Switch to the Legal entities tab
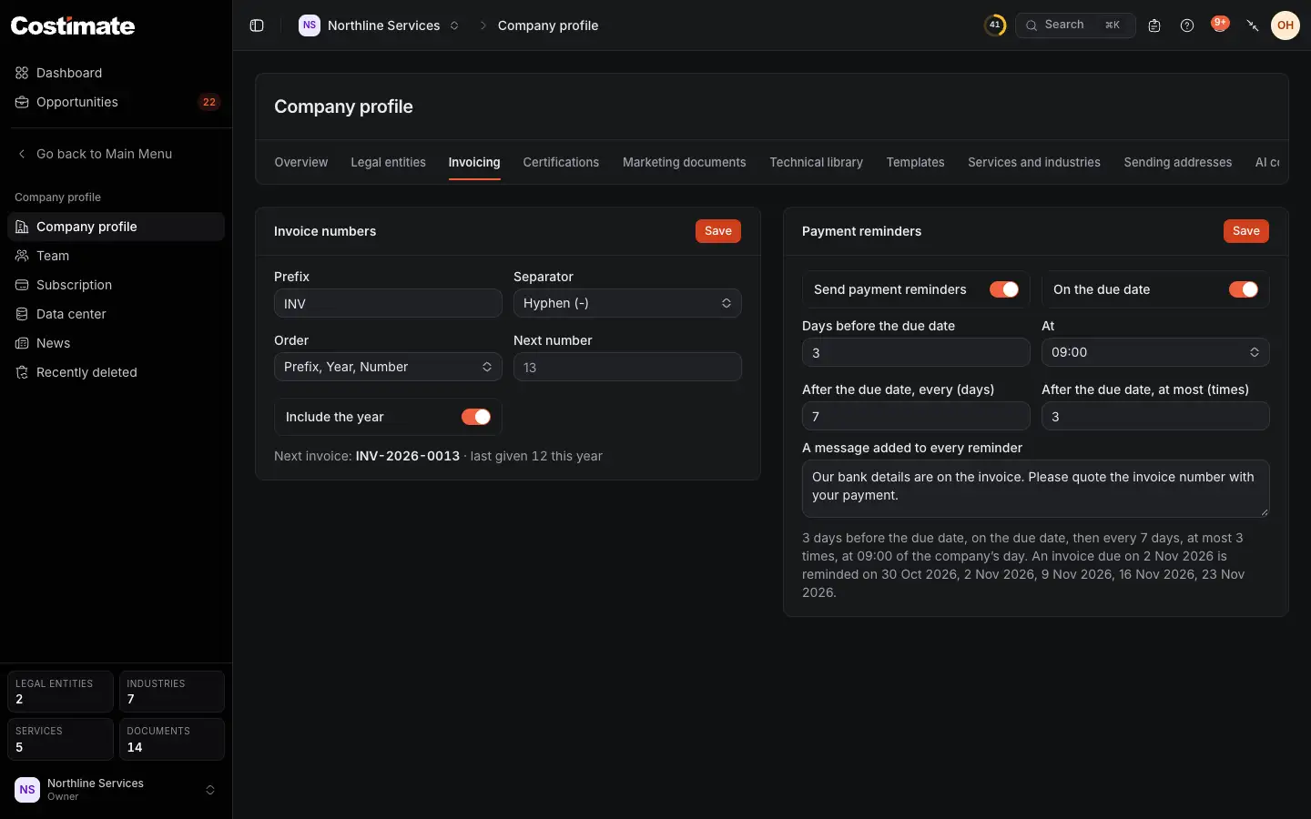 pos(388,162)
